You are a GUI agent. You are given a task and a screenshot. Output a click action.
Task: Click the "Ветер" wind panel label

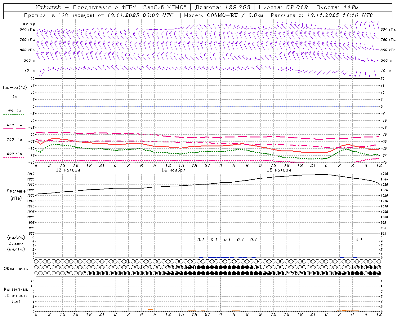[29, 24]
